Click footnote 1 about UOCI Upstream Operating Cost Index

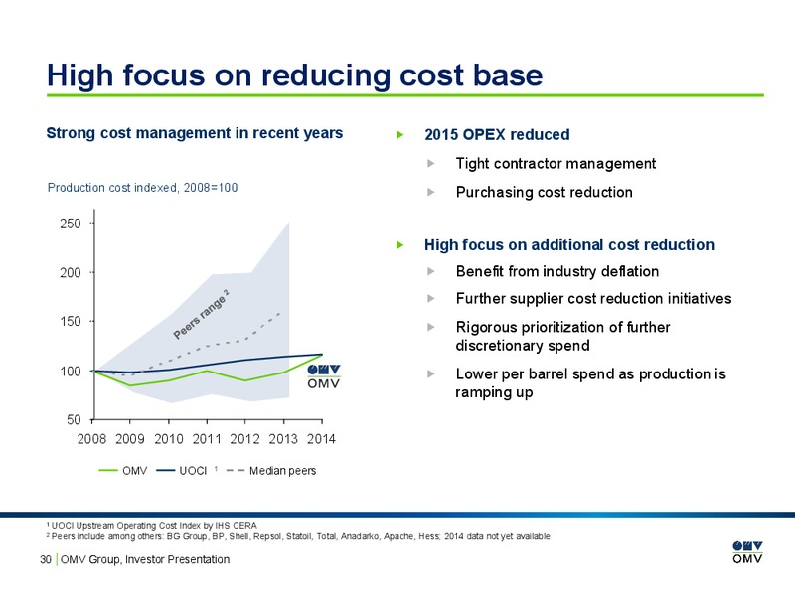tap(152, 526)
